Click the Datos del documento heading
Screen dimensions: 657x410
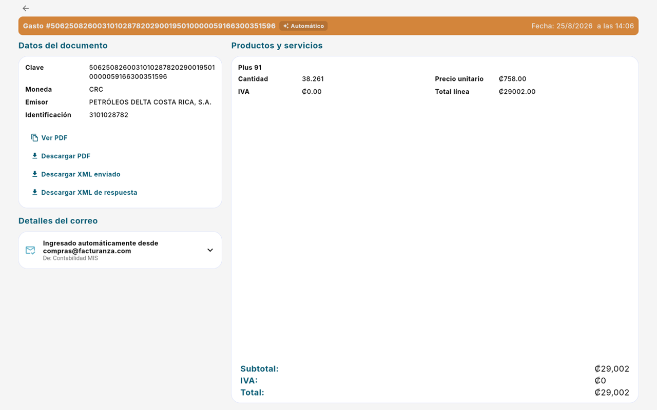(63, 46)
